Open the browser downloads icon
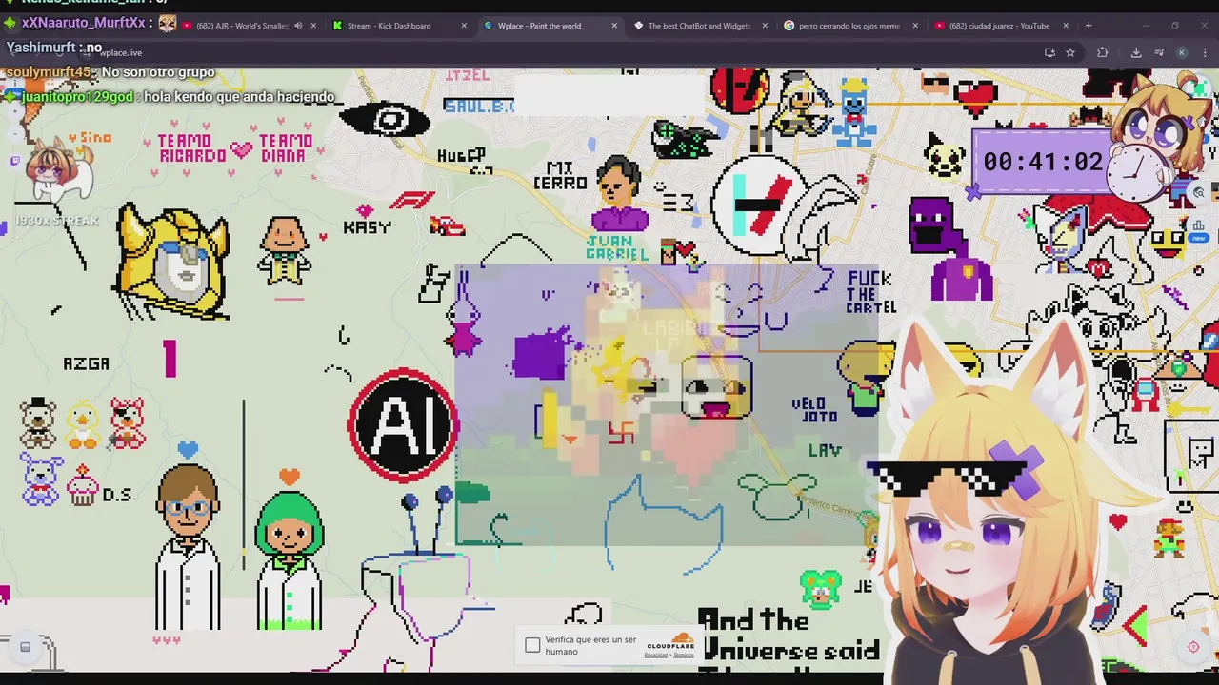The height and width of the screenshot is (685, 1219). (1136, 52)
